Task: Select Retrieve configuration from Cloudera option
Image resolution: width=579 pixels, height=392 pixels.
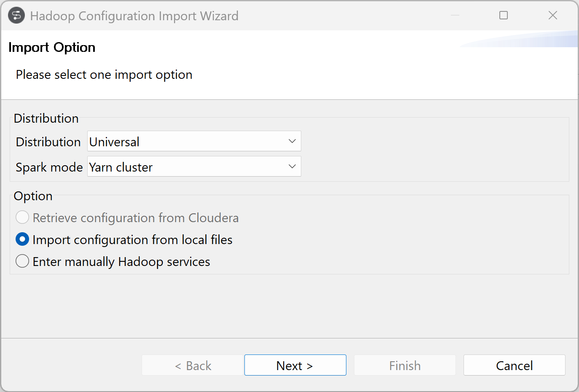Action: click(x=22, y=217)
